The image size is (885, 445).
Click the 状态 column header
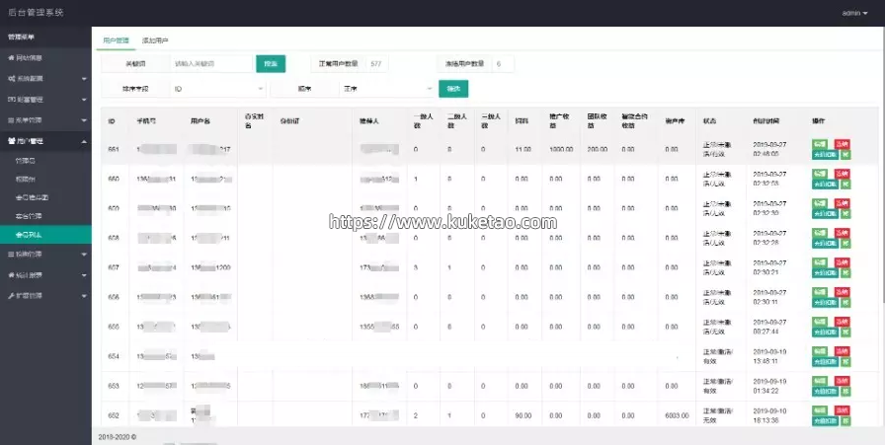click(709, 121)
